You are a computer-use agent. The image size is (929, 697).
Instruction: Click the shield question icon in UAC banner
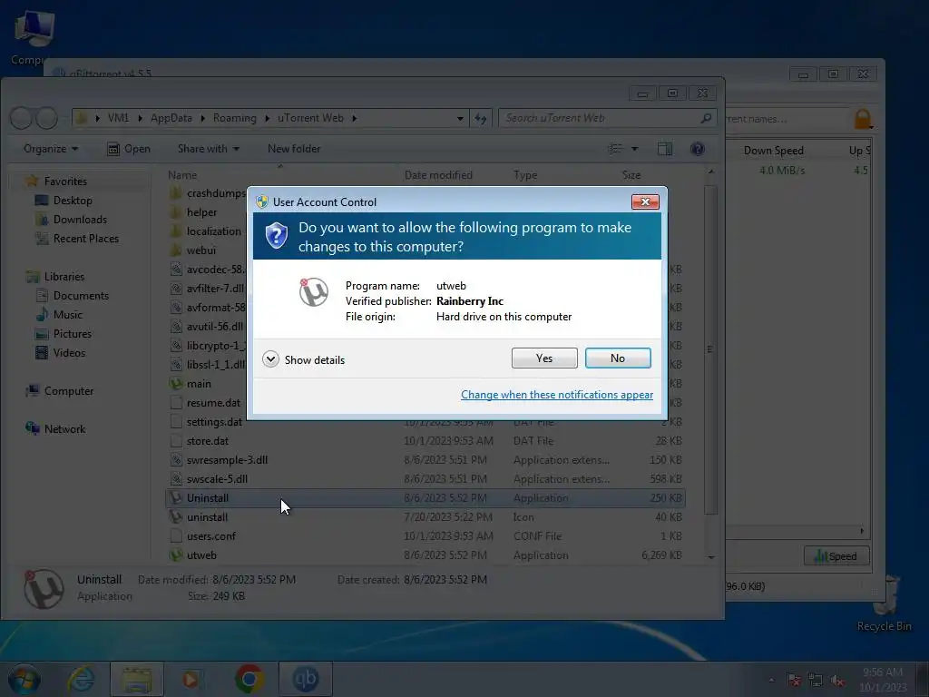click(276, 236)
